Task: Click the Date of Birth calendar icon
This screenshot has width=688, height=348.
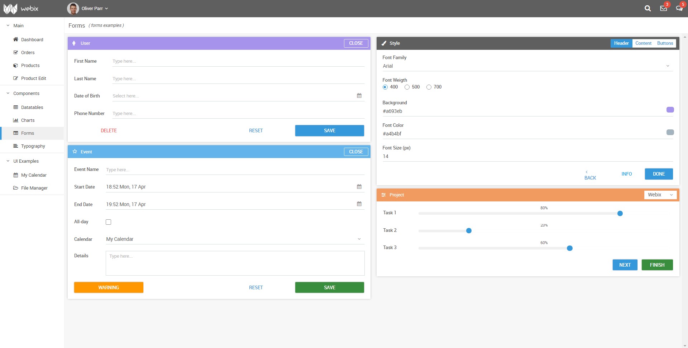Action: pyautogui.click(x=359, y=96)
